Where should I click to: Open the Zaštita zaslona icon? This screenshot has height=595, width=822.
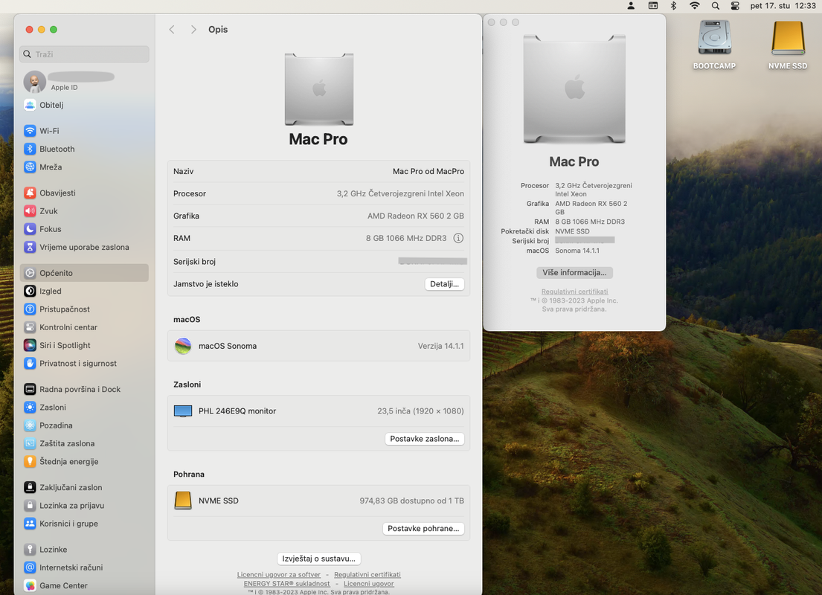pyautogui.click(x=30, y=443)
